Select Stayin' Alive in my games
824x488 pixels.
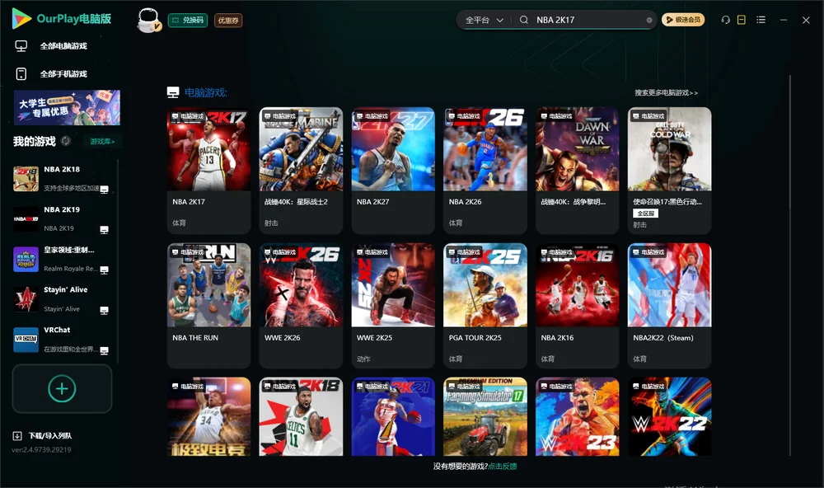pos(62,300)
